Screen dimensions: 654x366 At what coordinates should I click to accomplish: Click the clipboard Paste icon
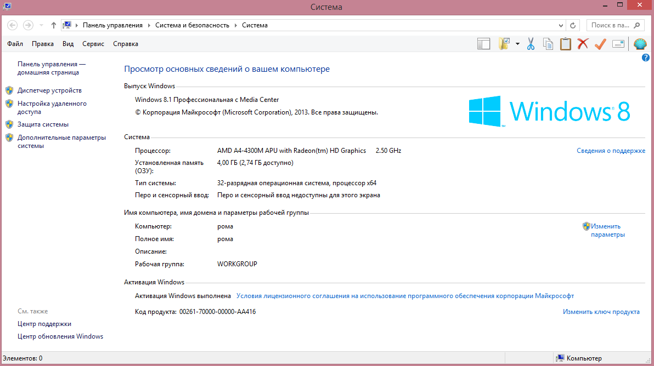tap(565, 44)
